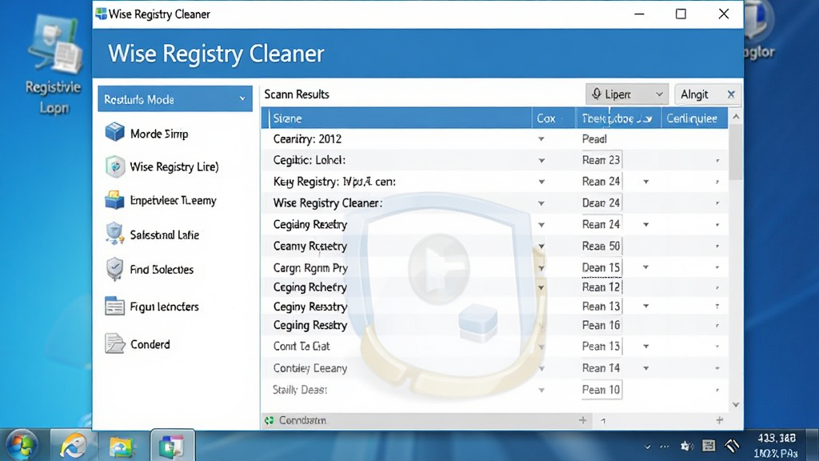Open the Liperr dropdown
The width and height of the screenshot is (819, 461).
[x=625, y=94]
